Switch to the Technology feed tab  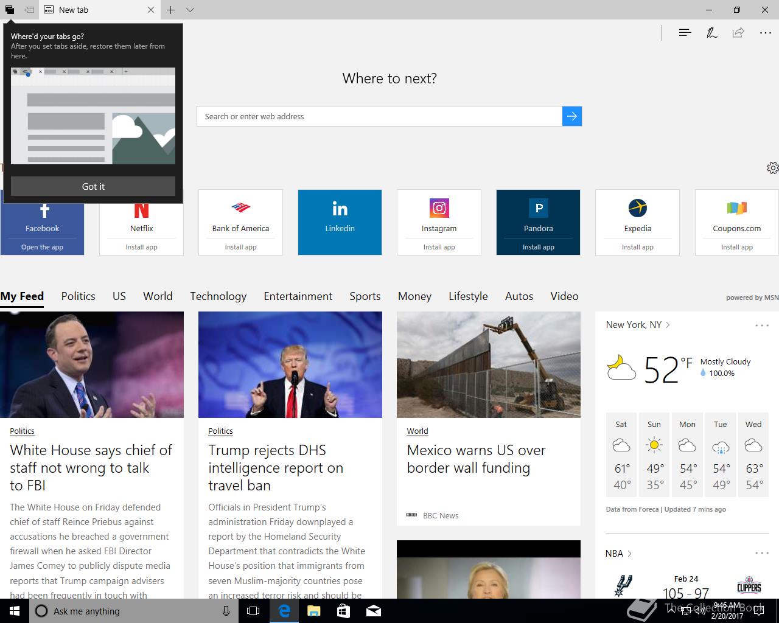(218, 296)
